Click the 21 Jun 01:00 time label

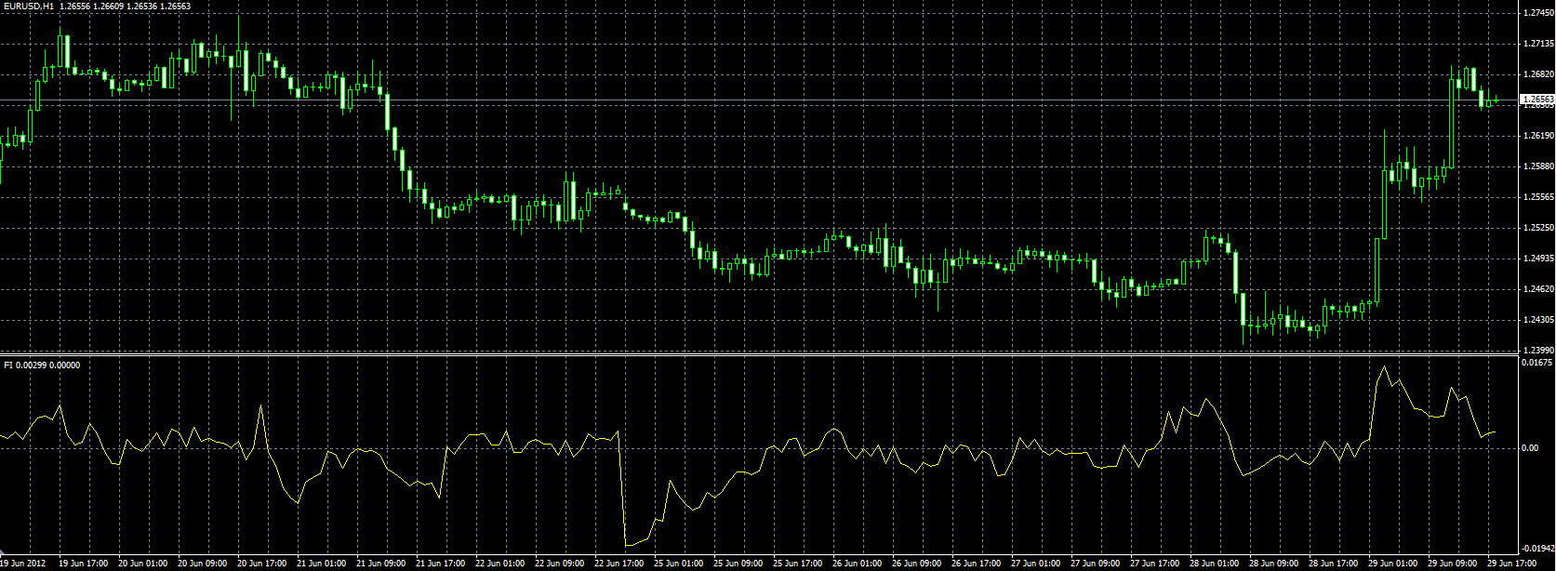click(x=322, y=564)
